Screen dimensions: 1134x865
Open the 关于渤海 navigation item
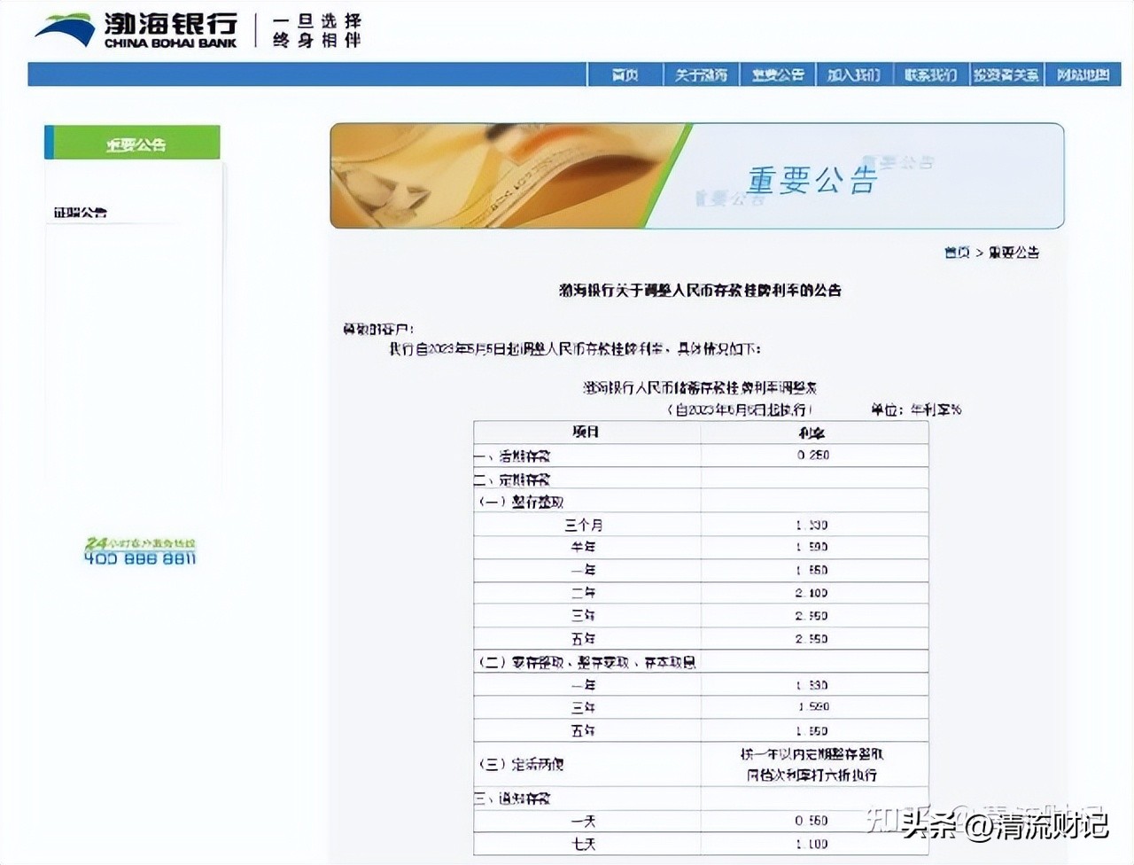[x=702, y=74]
